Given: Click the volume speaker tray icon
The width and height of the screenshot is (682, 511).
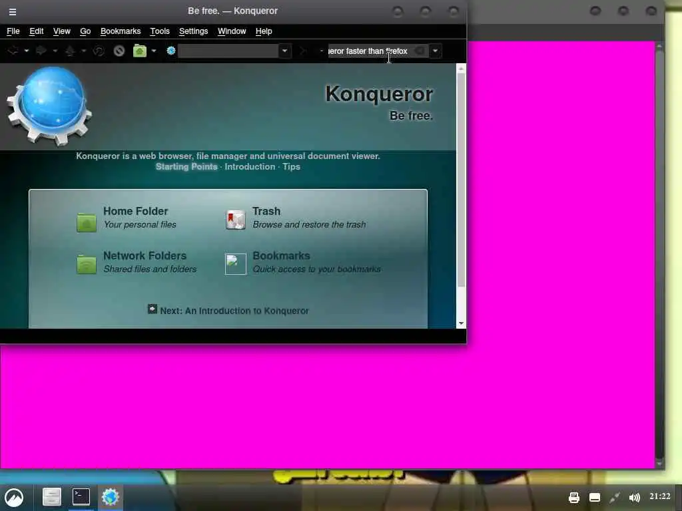Looking at the screenshot, I should coord(635,498).
